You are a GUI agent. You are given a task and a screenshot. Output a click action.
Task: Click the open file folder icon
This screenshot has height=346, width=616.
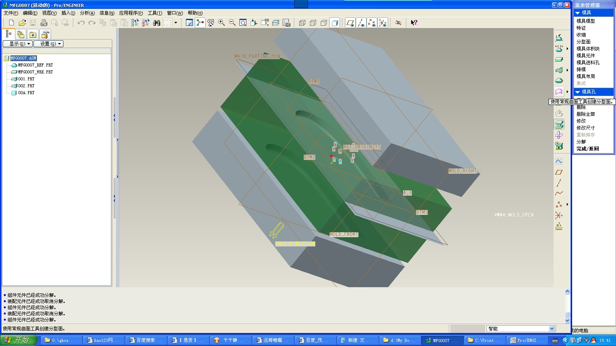coord(22,23)
